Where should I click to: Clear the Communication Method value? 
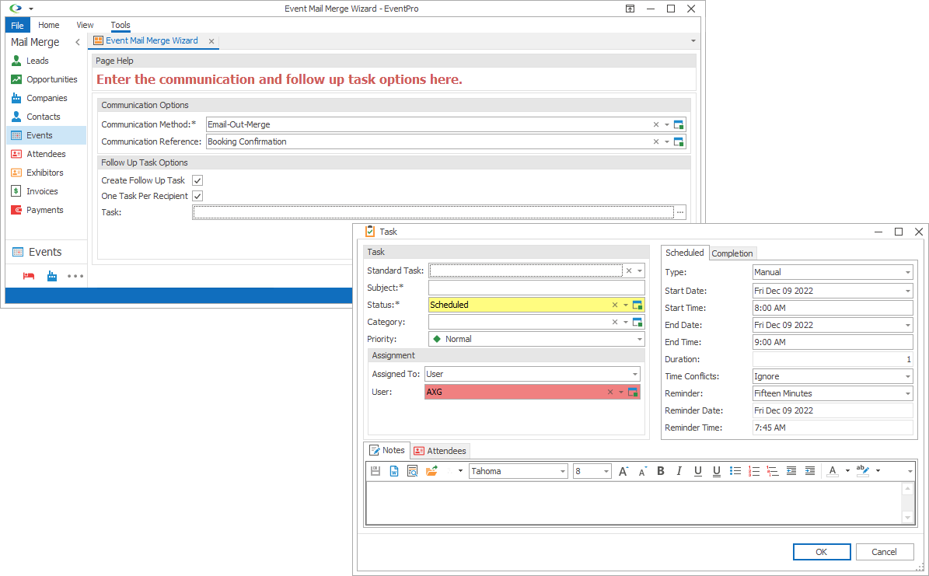pos(656,124)
